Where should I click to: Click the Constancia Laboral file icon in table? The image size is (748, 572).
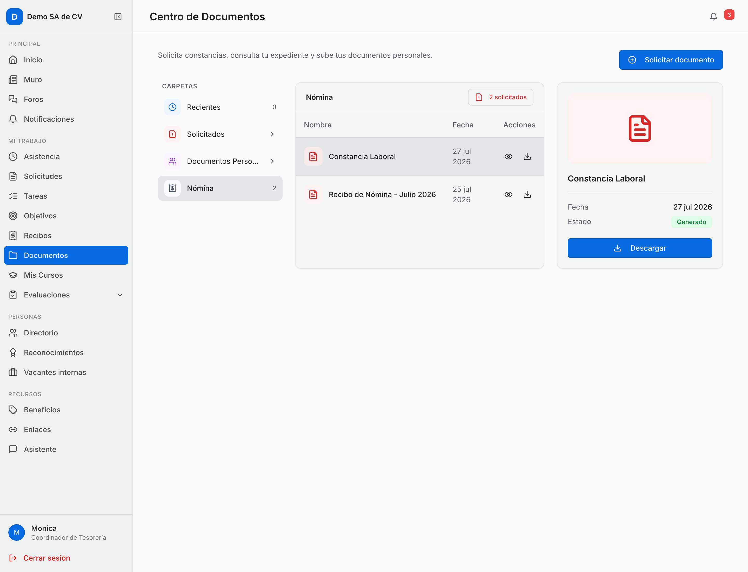(x=313, y=157)
